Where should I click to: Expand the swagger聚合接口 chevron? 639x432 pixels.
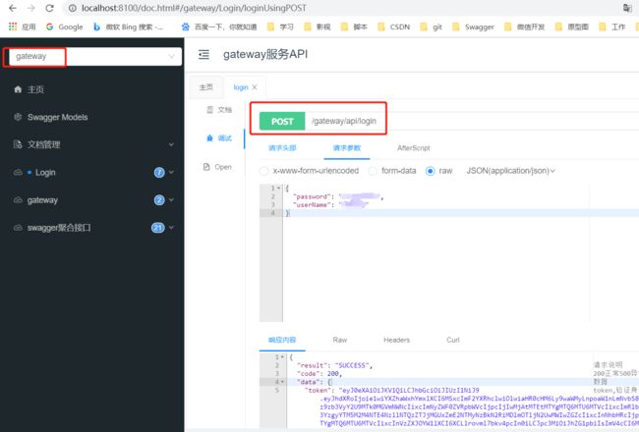[171, 228]
